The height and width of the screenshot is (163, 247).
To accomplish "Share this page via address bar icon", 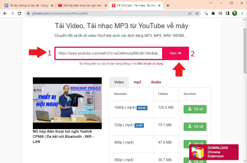I will [190, 13].
